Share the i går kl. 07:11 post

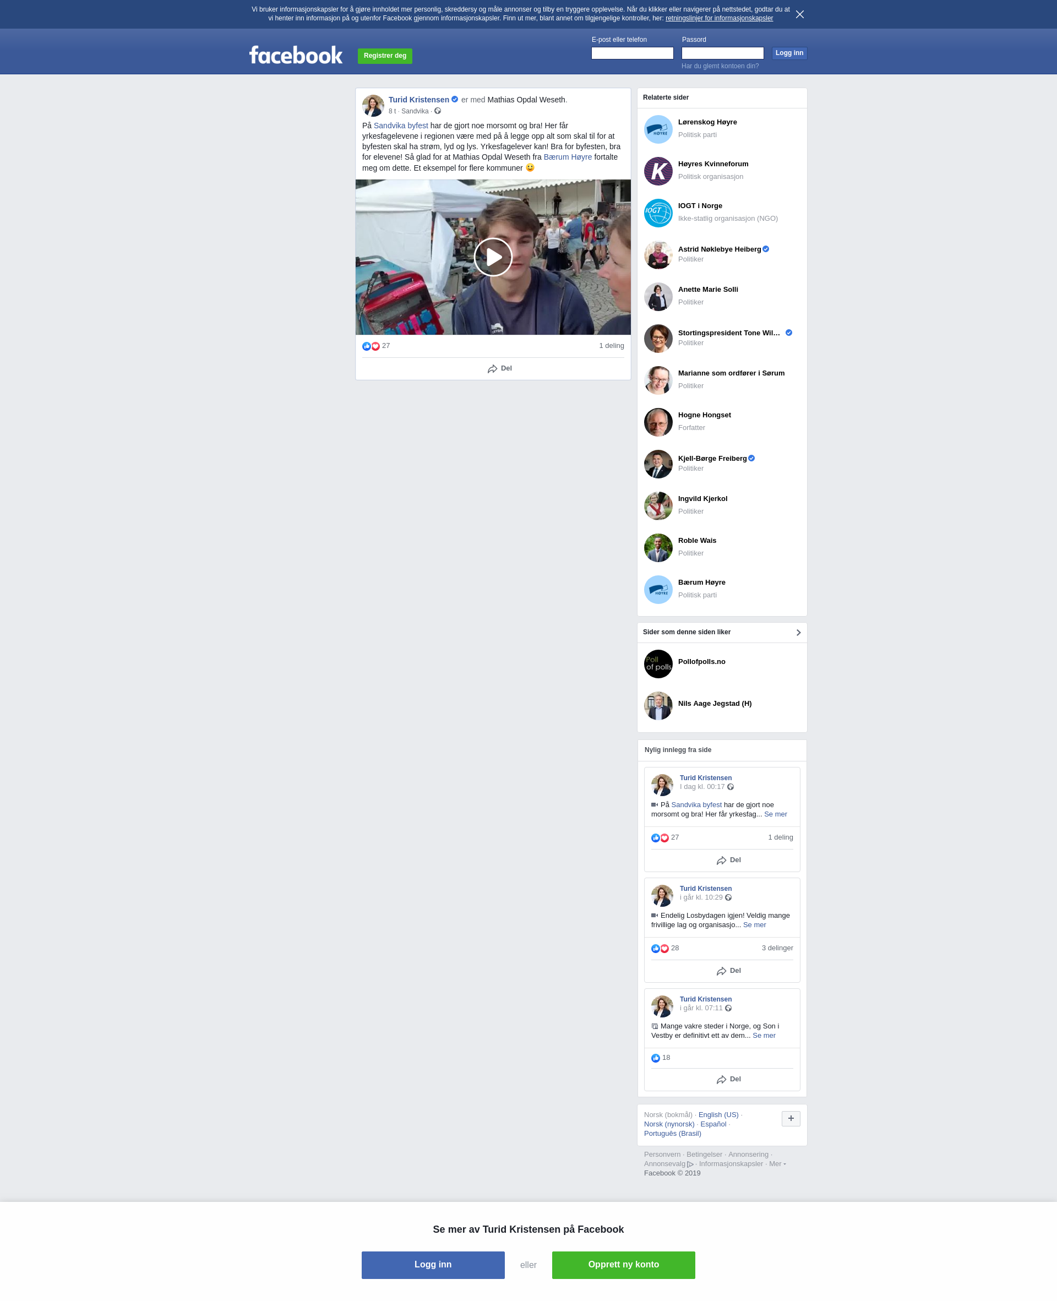point(728,1080)
